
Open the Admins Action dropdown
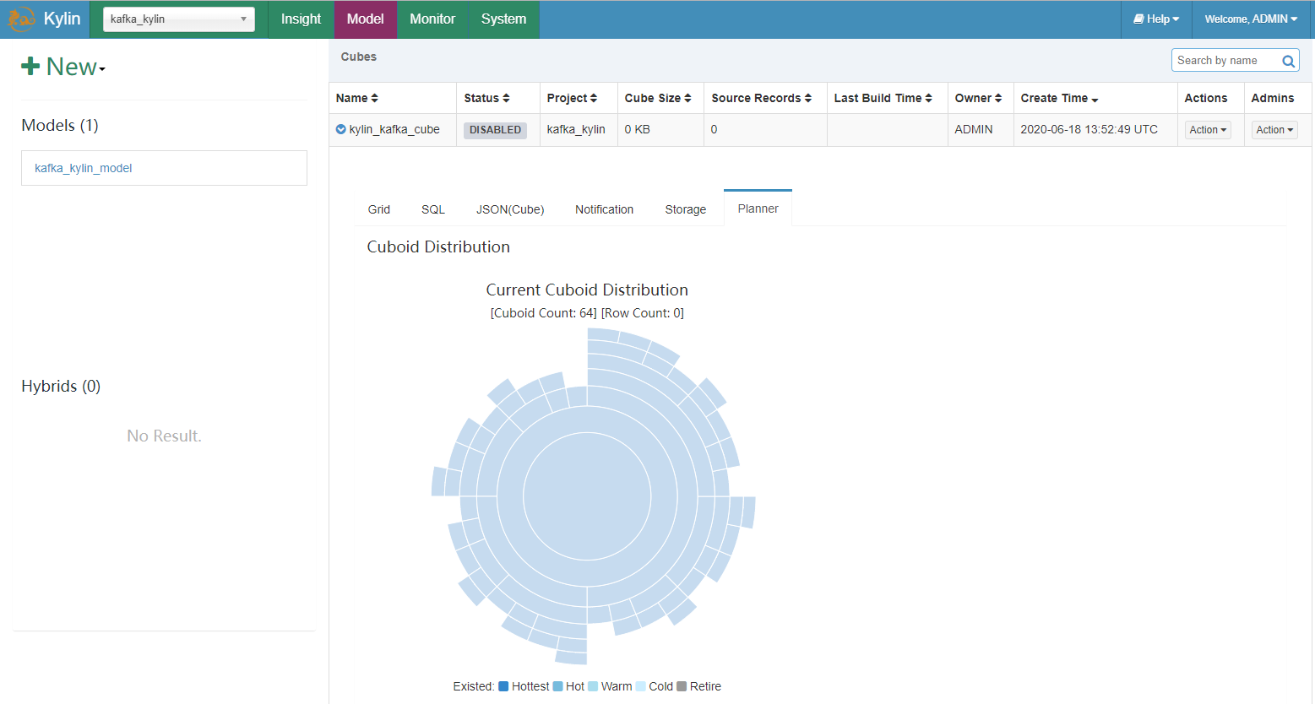coord(1274,130)
